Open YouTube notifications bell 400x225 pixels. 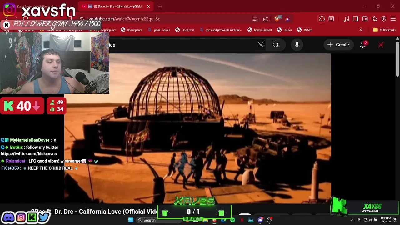coord(363,45)
